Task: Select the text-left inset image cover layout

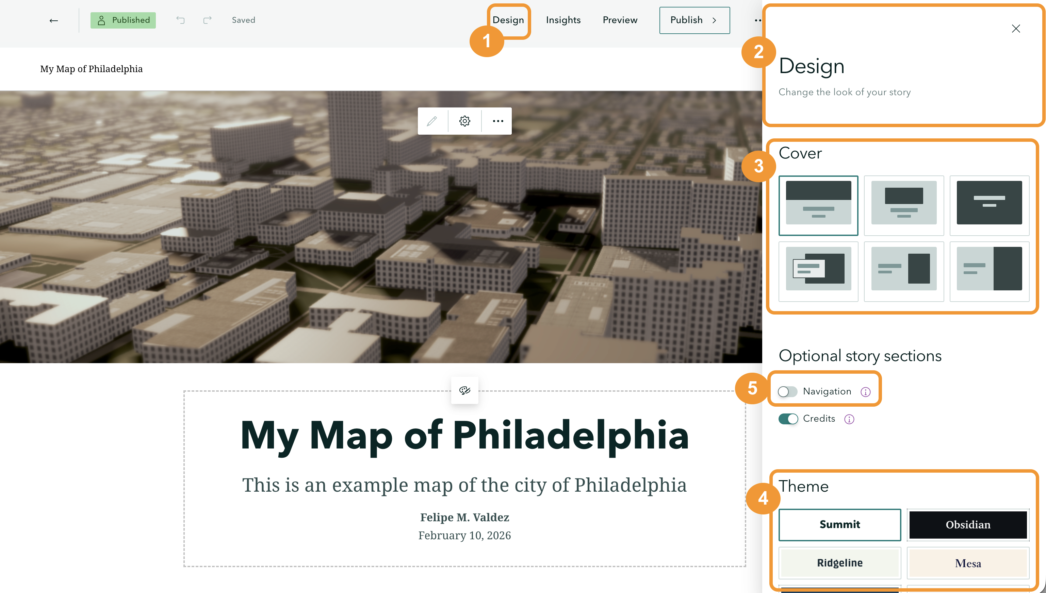Action: point(904,272)
